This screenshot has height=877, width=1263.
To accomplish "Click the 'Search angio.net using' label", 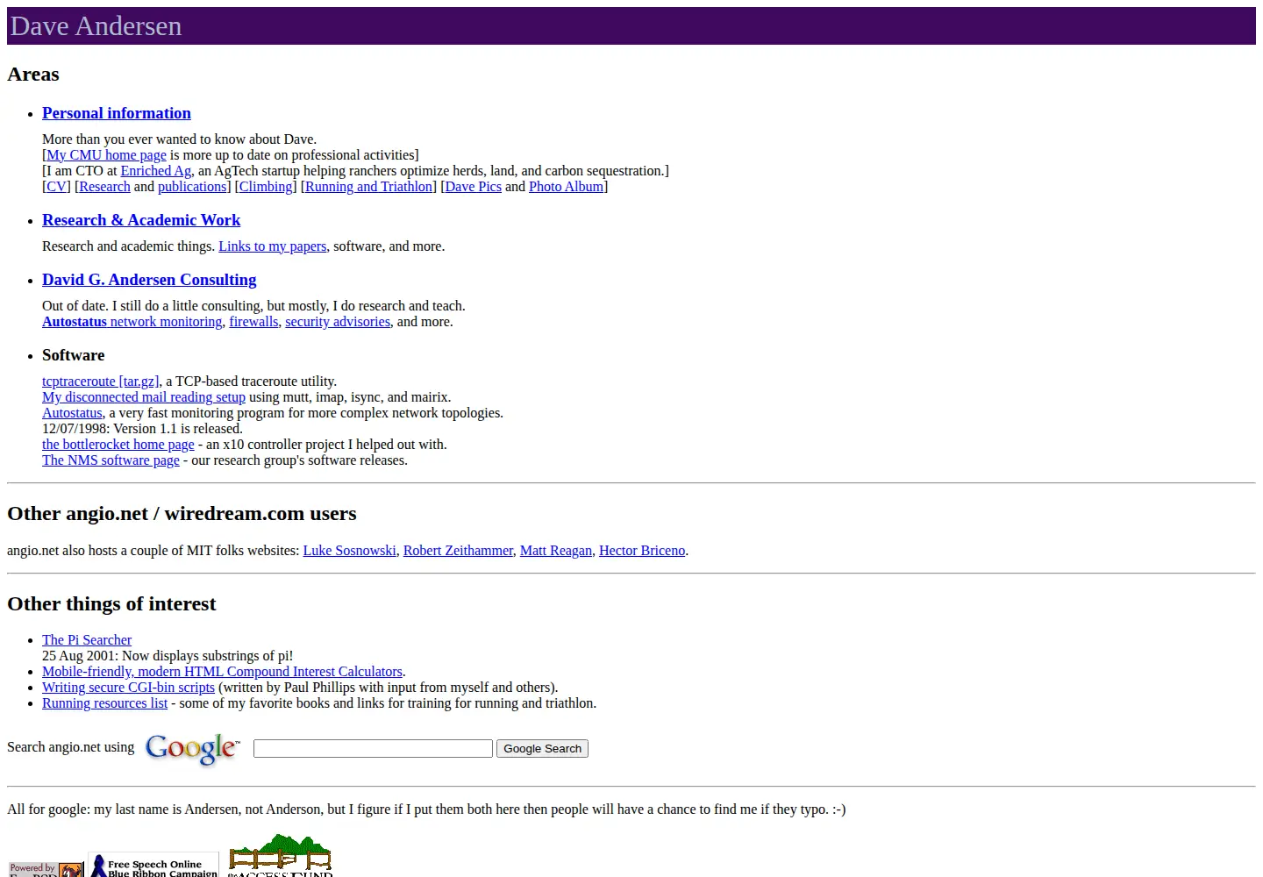I will pos(71,747).
